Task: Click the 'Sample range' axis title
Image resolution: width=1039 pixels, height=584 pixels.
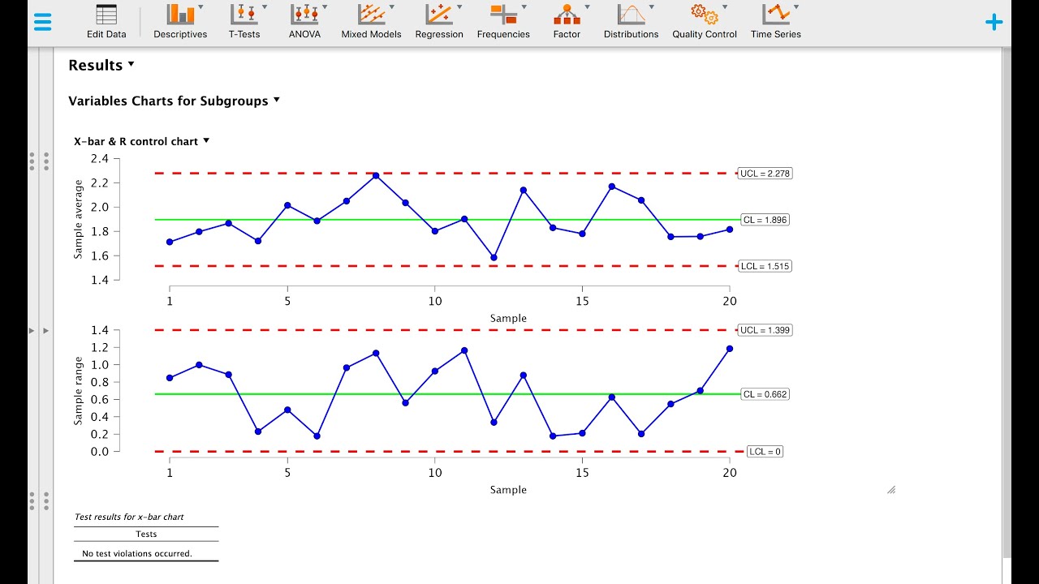Action: click(x=79, y=391)
